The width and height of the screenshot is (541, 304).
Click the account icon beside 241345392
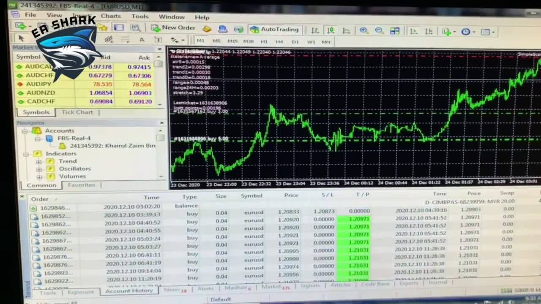(x=62, y=146)
